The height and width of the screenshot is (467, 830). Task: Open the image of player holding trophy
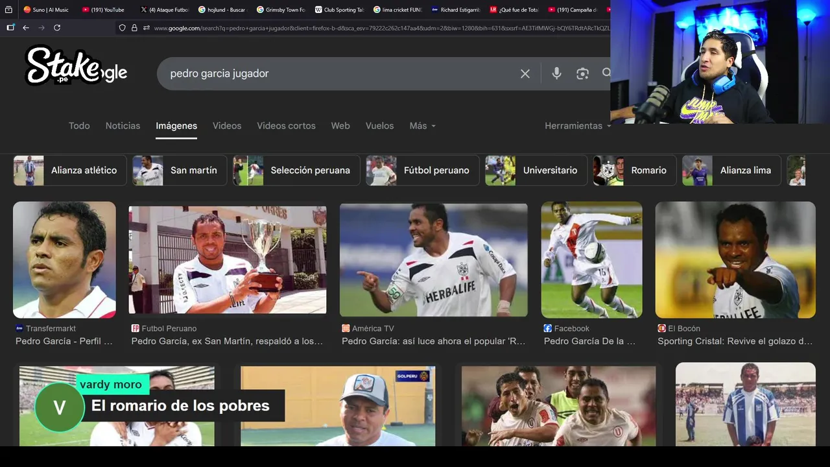[x=228, y=260]
